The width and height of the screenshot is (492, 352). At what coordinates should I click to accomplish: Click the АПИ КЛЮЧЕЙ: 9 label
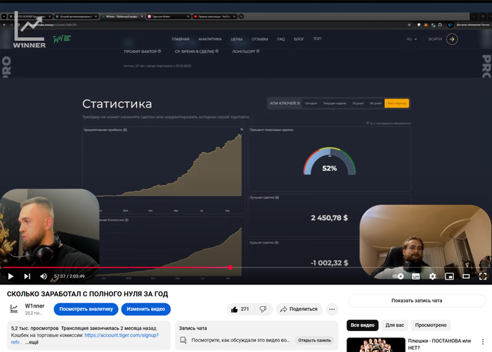point(284,103)
